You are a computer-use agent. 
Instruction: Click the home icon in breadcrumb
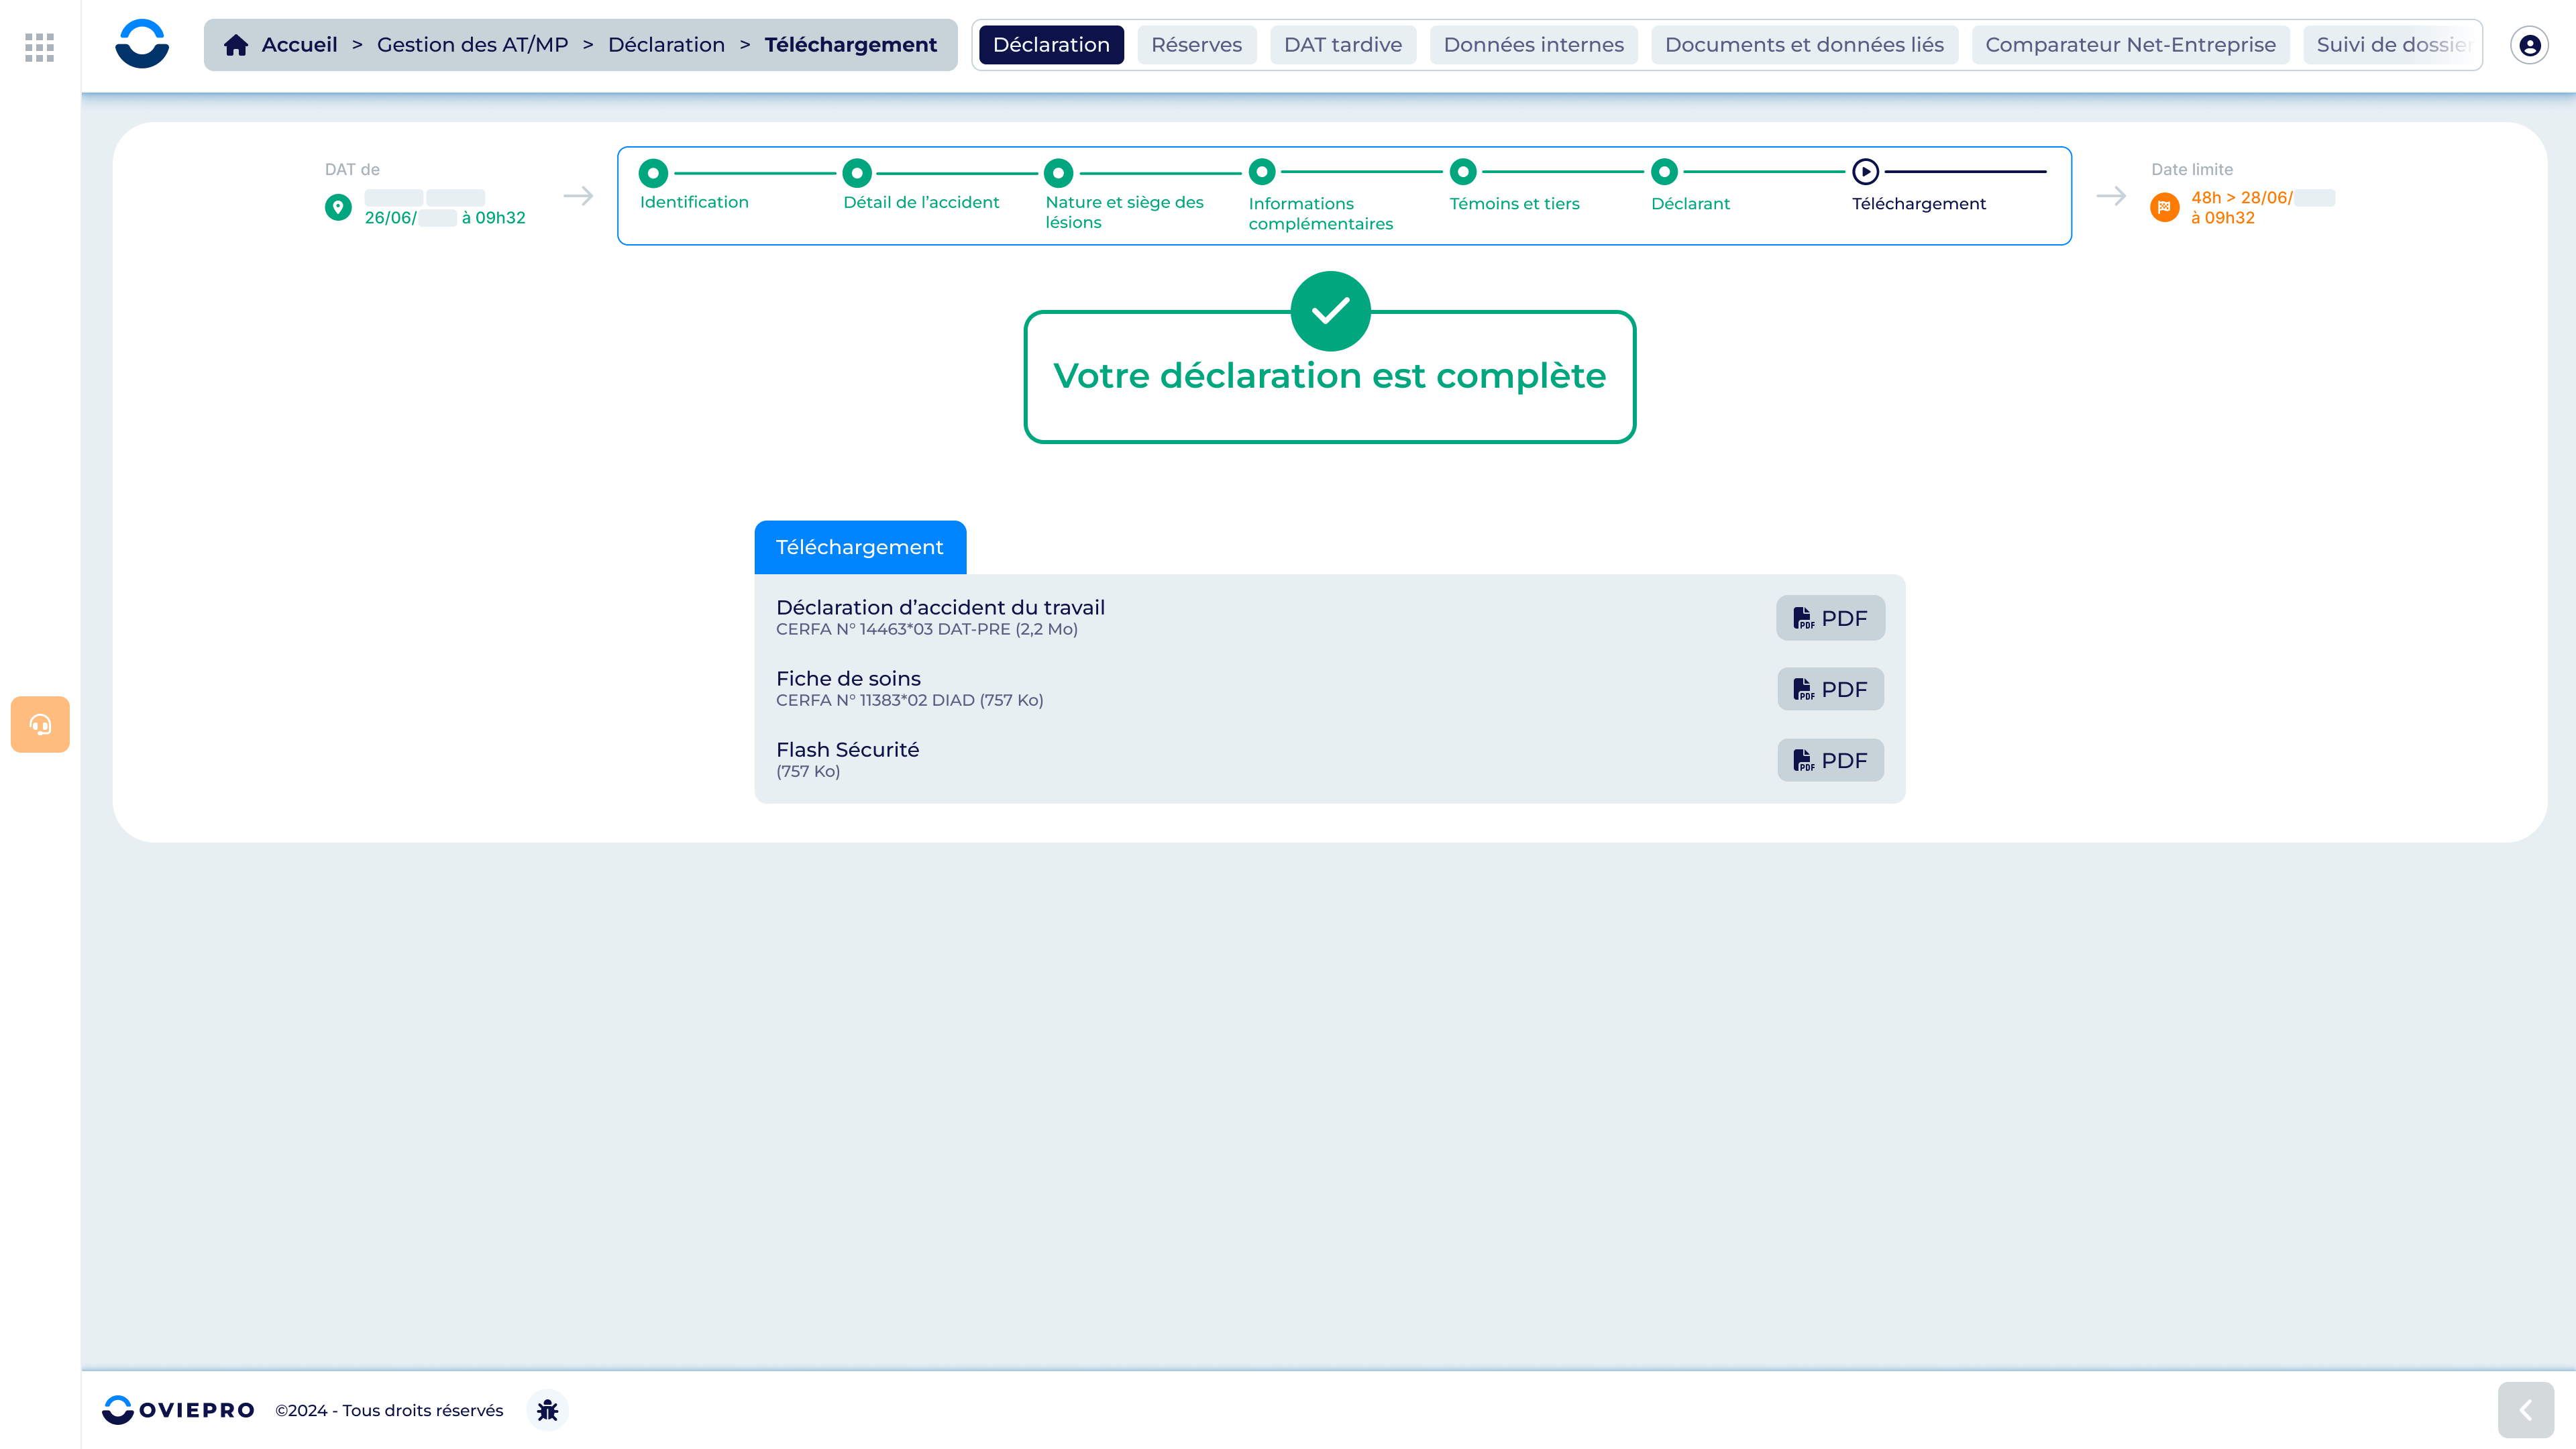tap(236, 45)
